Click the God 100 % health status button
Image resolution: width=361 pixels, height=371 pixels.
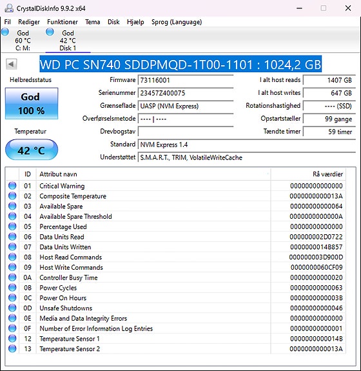pos(32,103)
